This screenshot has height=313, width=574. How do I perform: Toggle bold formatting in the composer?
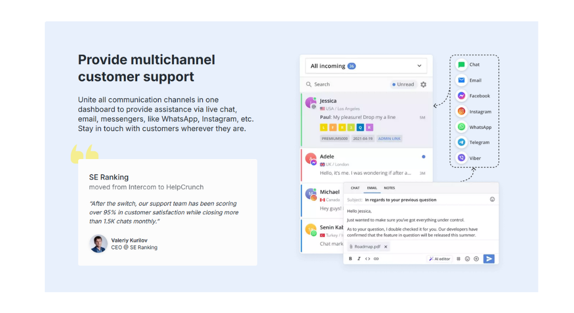pos(350,258)
